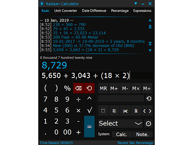Click the M× memory multiply button
Viewport: 193px width, 145px height.
[136, 88]
